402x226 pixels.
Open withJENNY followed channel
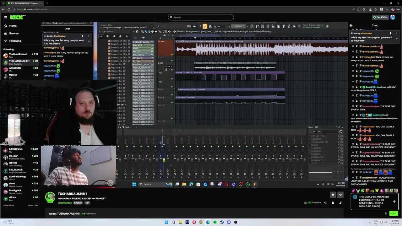coord(20,69)
